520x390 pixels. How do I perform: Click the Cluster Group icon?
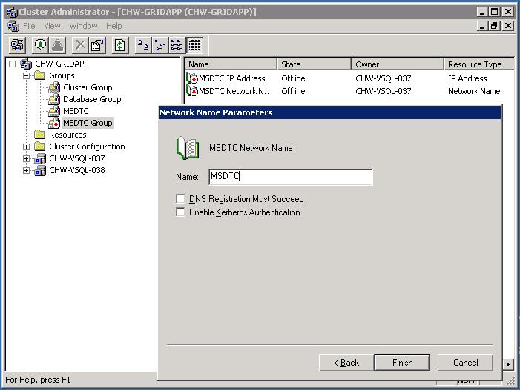click(x=54, y=87)
